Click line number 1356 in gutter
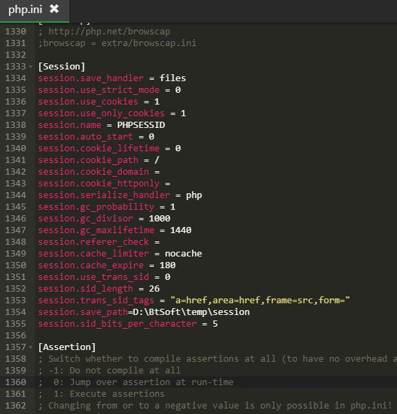 coord(16,336)
